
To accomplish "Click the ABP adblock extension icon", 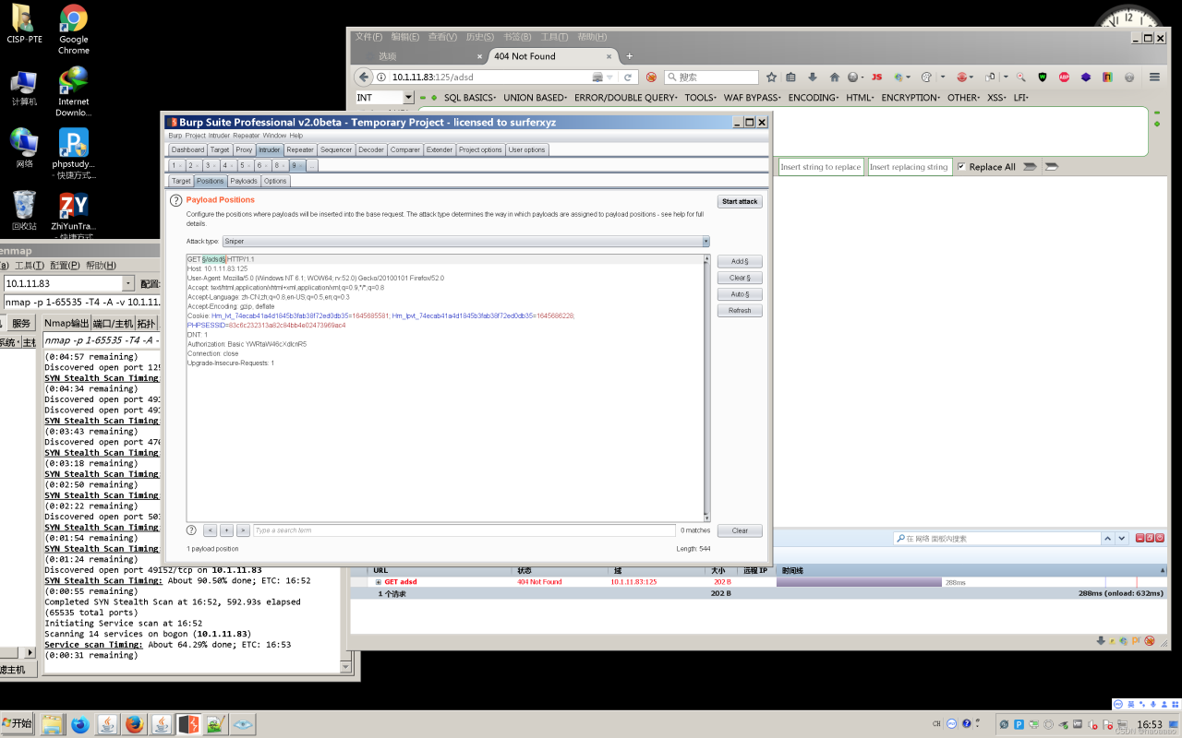I will [1065, 77].
